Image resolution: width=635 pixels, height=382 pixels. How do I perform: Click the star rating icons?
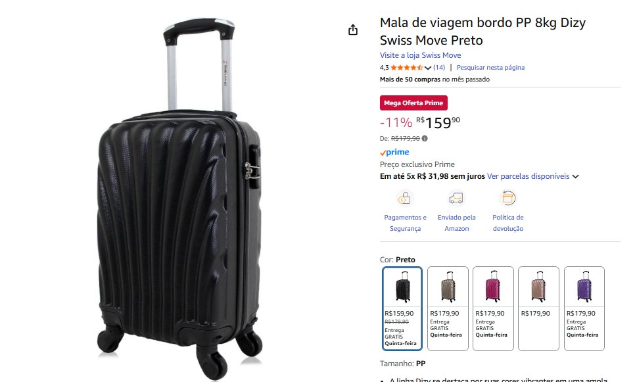click(x=406, y=68)
